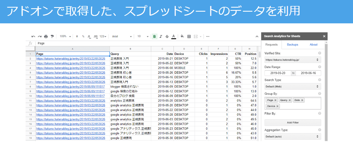Viewport: 353px width, 147px height.
Task: Select cell 'google 検索の仕組み'
Action: (x=130, y=91)
